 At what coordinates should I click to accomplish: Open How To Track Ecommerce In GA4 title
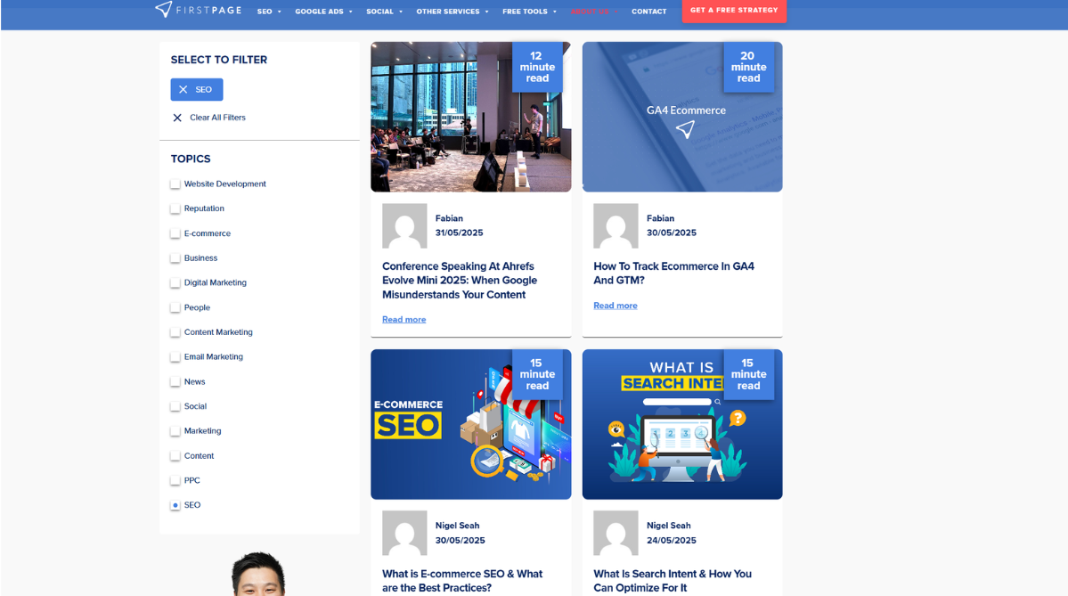coord(673,274)
